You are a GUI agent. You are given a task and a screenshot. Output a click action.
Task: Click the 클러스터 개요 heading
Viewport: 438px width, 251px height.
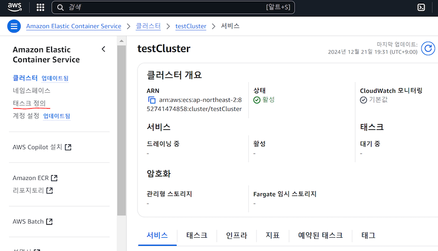point(174,75)
